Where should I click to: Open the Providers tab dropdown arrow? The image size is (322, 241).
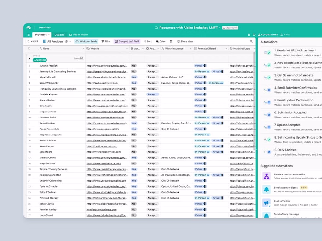[49, 34]
